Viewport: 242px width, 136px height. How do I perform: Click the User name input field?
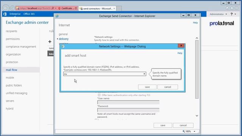[128, 102]
